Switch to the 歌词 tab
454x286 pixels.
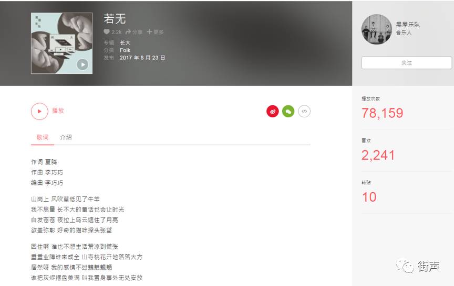coord(42,137)
